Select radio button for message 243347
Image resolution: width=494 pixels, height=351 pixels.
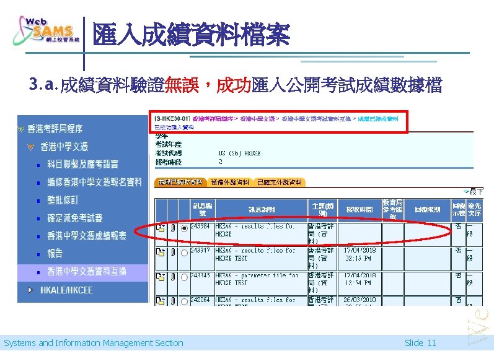[184, 253]
